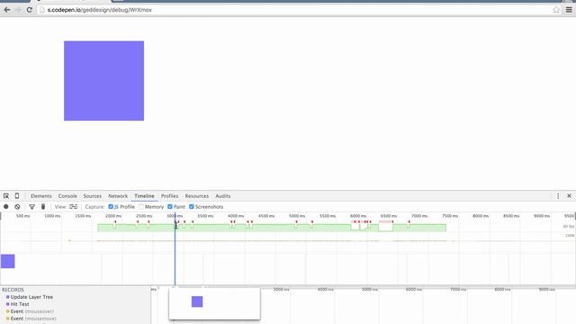Image resolution: width=576 pixels, height=324 pixels.
Task: Open DevTools three-dot options menu
Action: pyautogui.click(x=558, y=196)
